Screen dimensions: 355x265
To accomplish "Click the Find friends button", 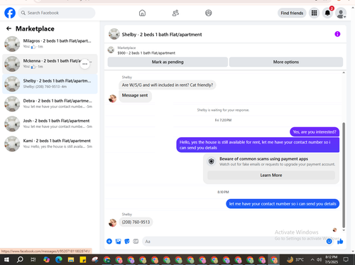I will 292,13.
